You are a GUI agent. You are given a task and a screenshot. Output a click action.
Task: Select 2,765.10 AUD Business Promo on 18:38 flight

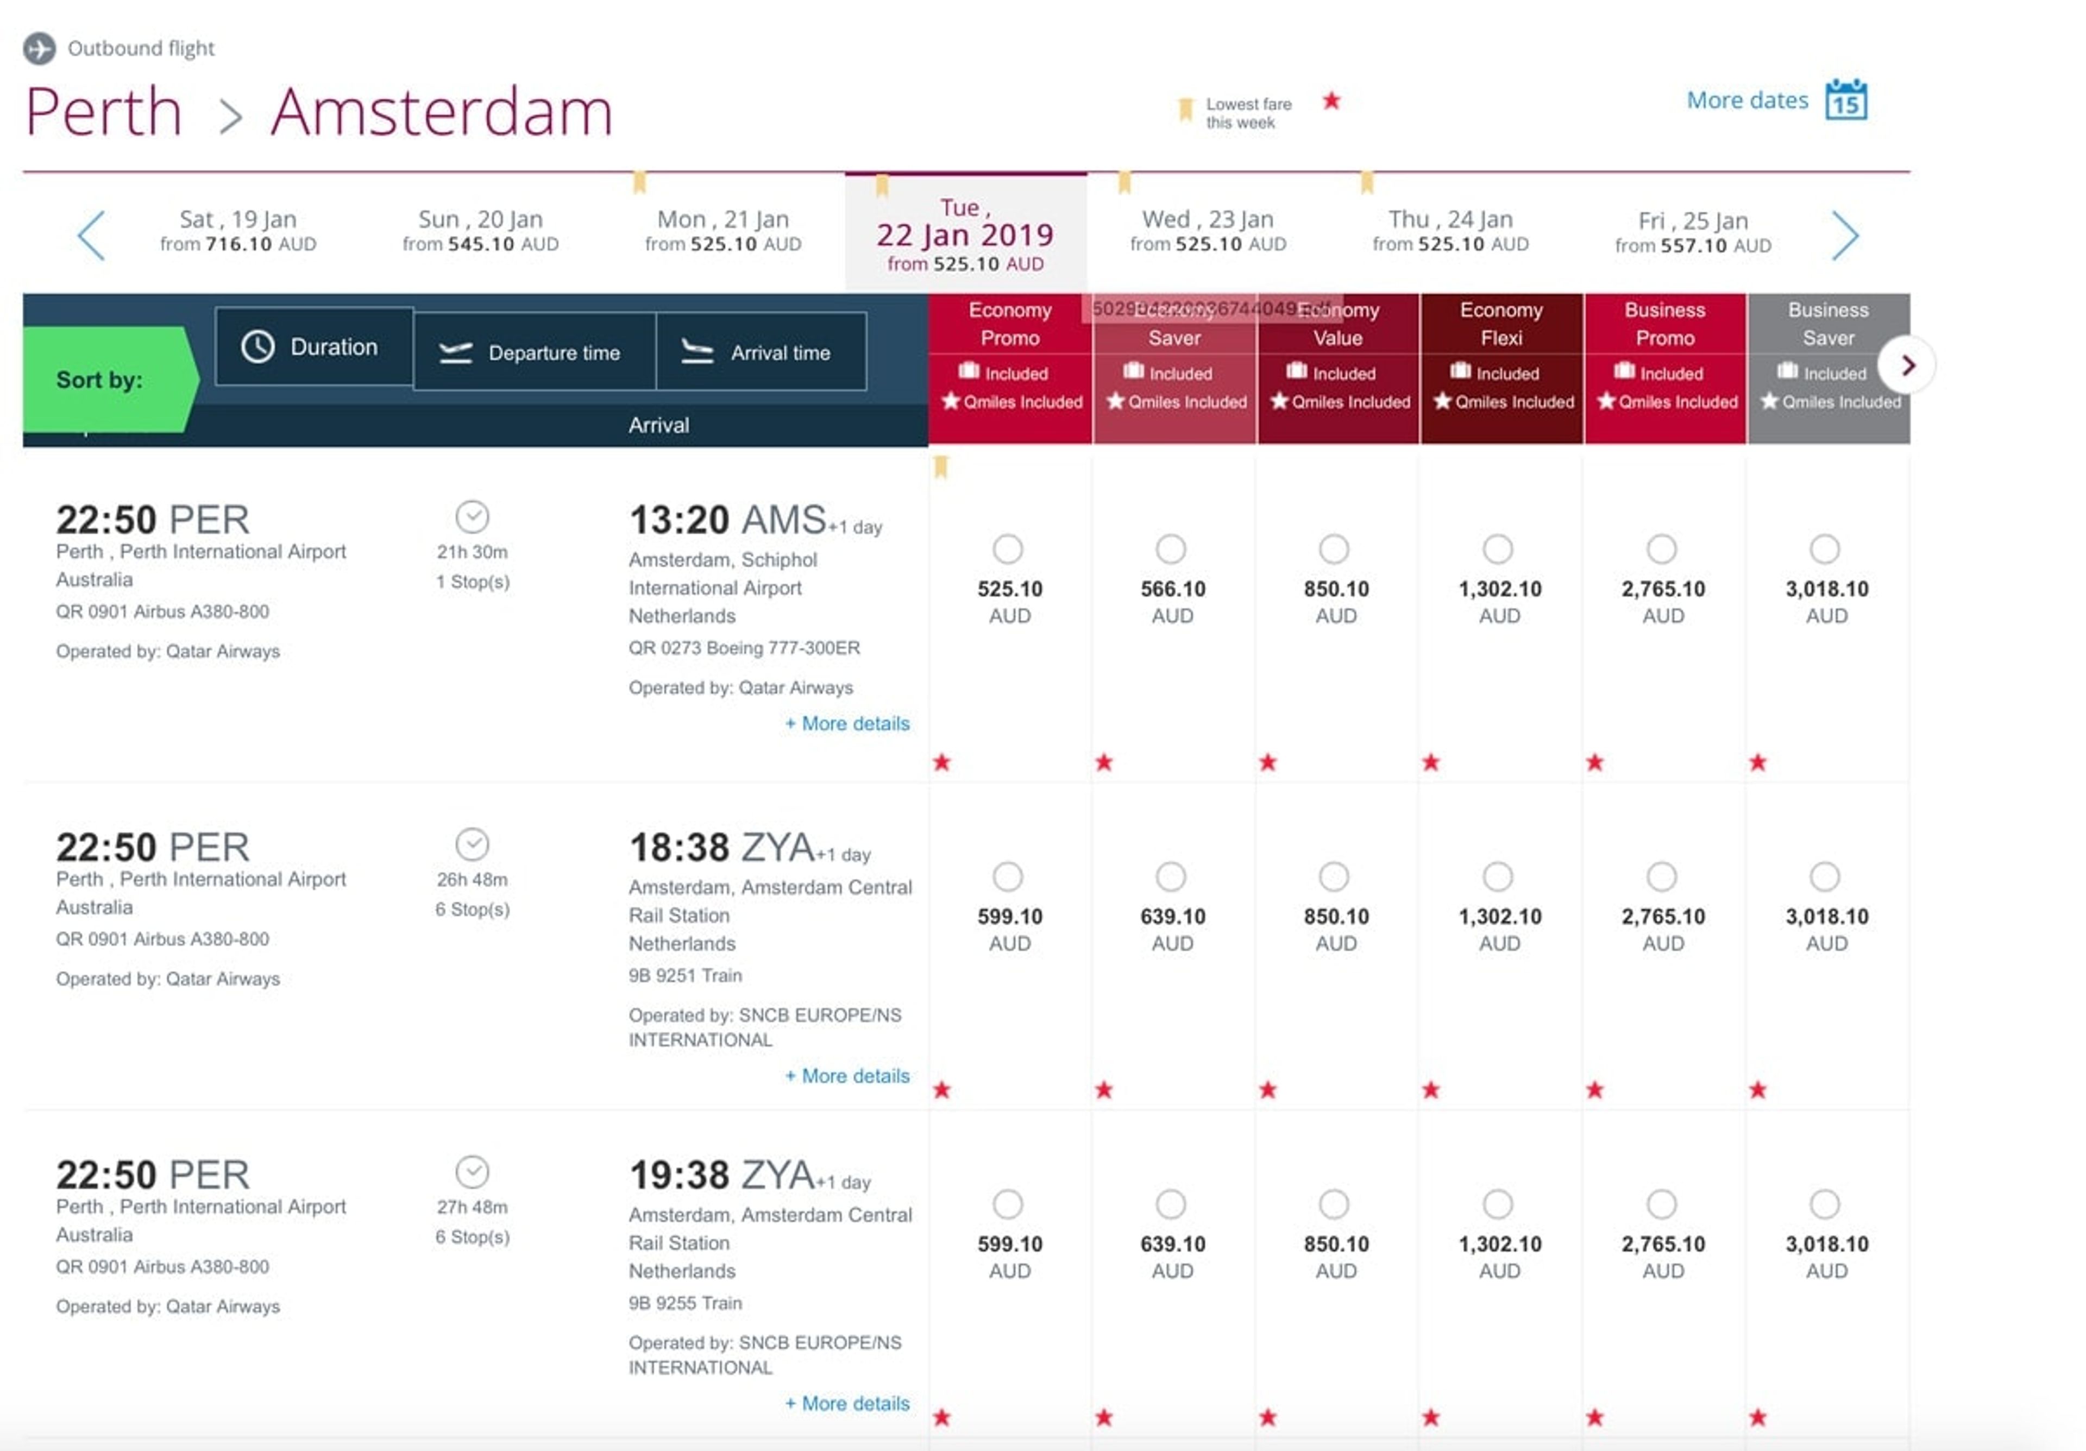coord(1662,877)
